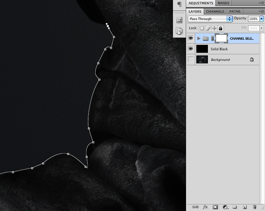Switch to the Masks tab
Viewport: 265px width, 211px height.
coord(223,3)
